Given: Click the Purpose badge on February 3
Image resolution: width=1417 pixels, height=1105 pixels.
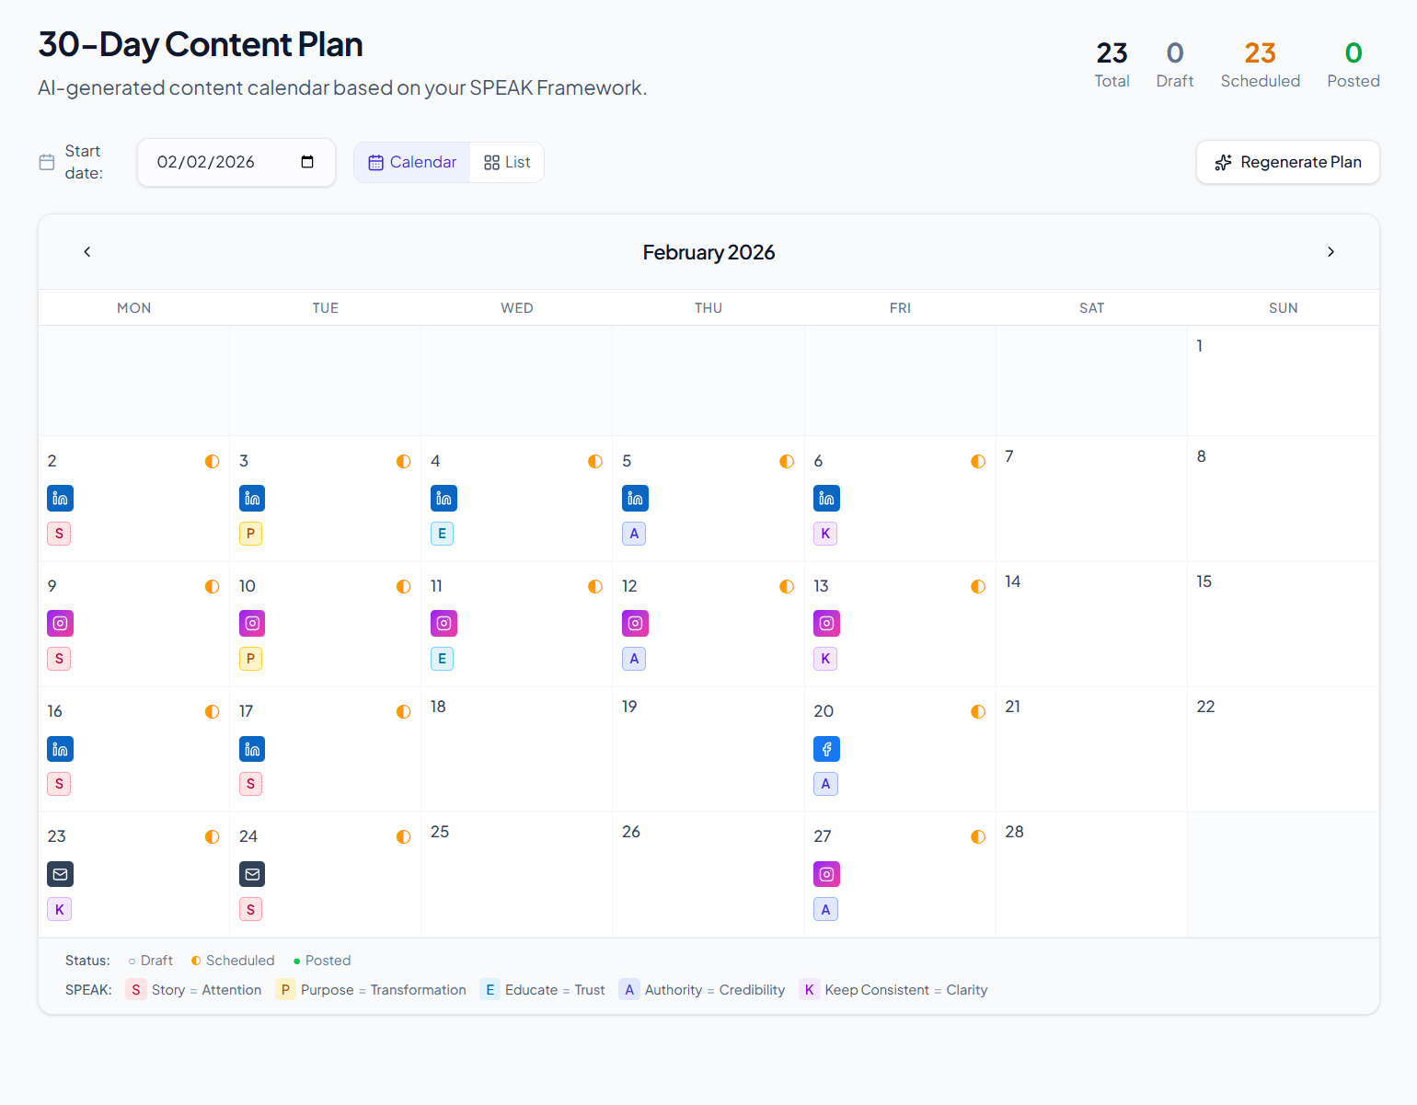Looking at the screenshot, I should click(250, 533).
